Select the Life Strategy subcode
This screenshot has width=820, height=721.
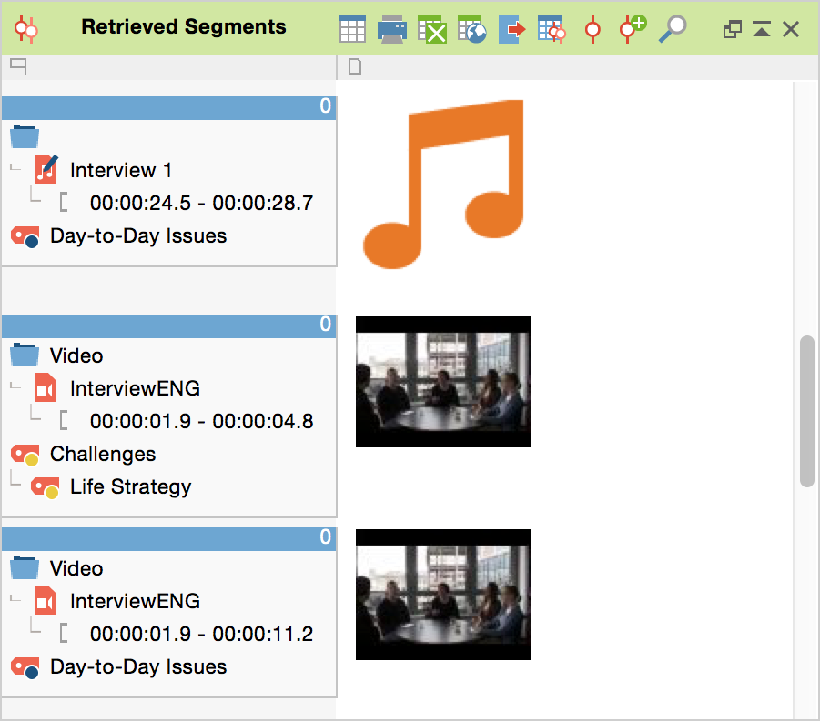(130, 486)
